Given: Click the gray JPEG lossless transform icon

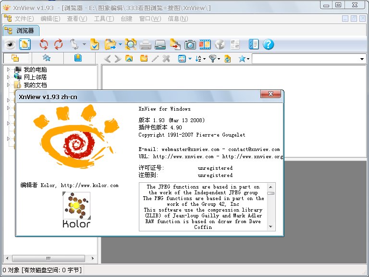Looking at the screenshot, I should point(74,44).
